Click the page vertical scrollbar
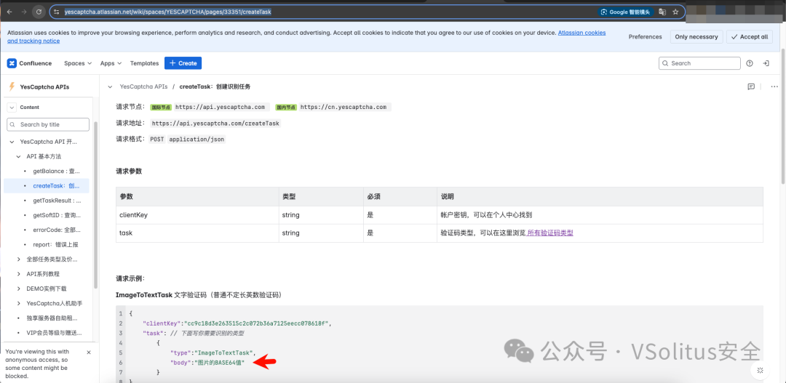The height and width of the screenshot is (383, 786). pyautogui.click(x=783, y=117)
